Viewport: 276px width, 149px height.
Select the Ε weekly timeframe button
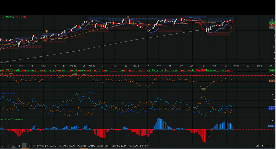[x=29, y=146]
